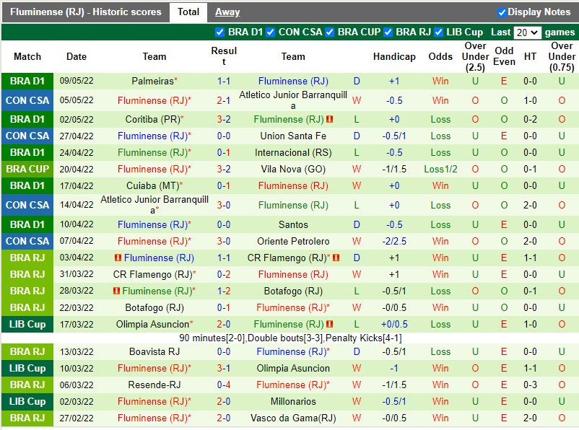Open Olimpia Asuncion away team on 10/03/22

pyautogui.click(x=293, y=368)
